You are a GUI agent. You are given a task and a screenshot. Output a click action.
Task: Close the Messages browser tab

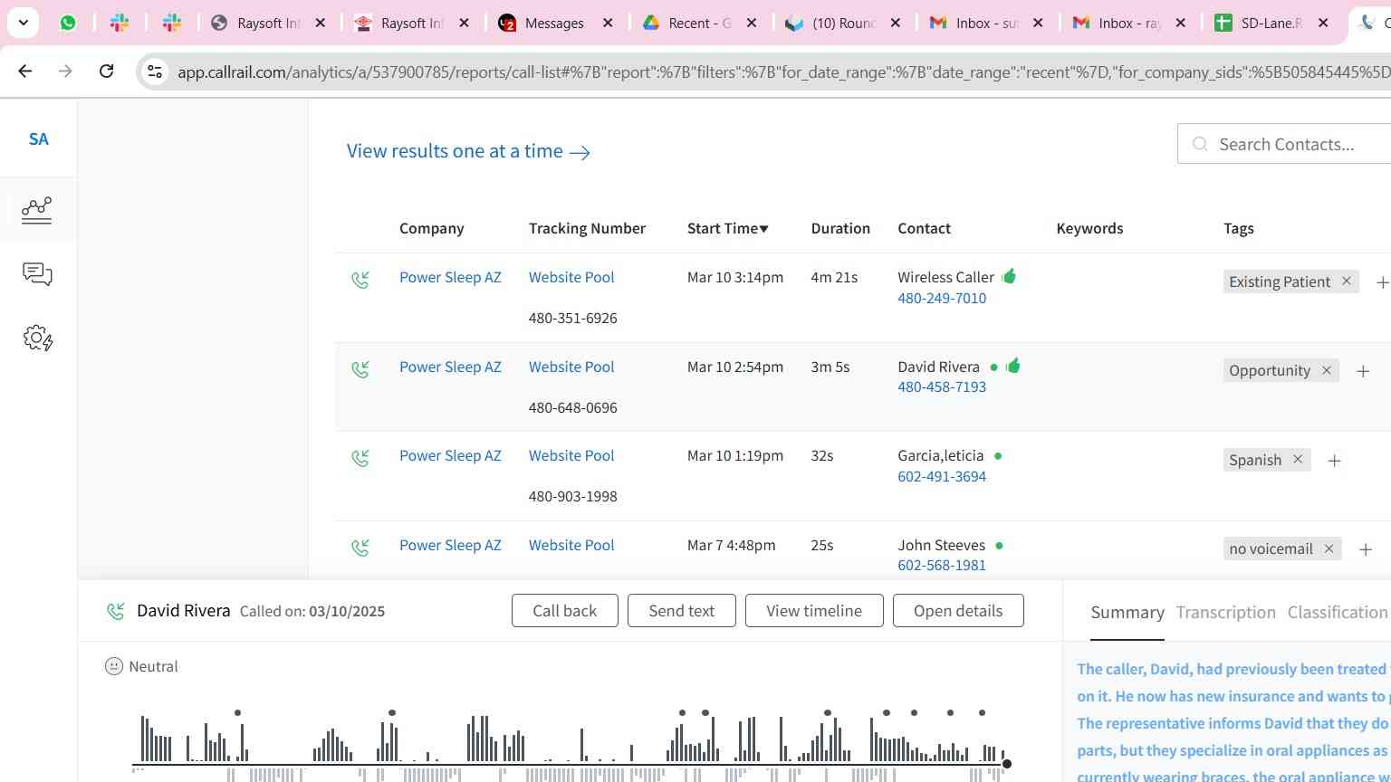[x=608, y=23]
